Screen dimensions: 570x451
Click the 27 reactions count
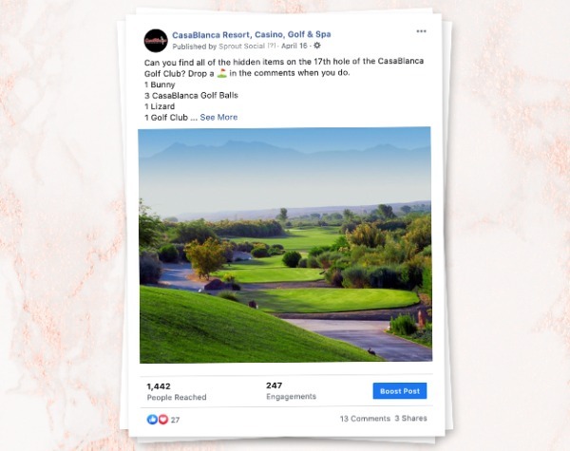click(x=175, y=420)
